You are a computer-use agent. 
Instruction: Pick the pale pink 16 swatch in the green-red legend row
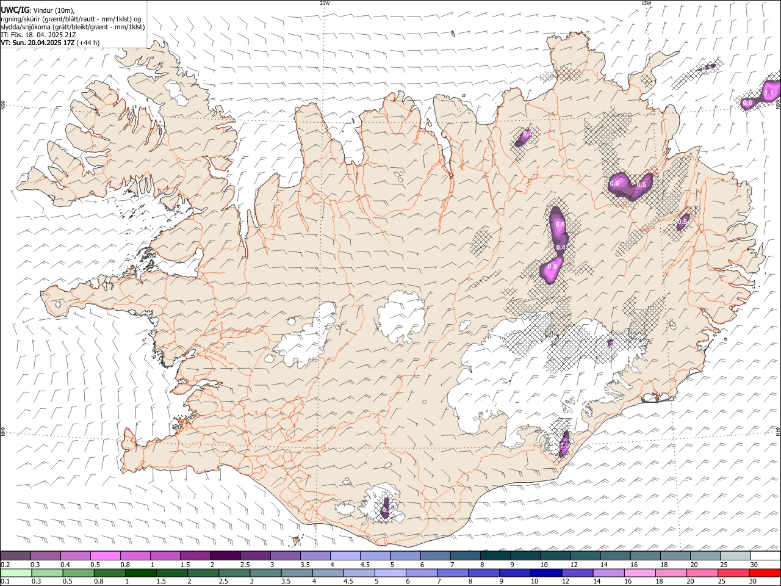coord(640,573)
